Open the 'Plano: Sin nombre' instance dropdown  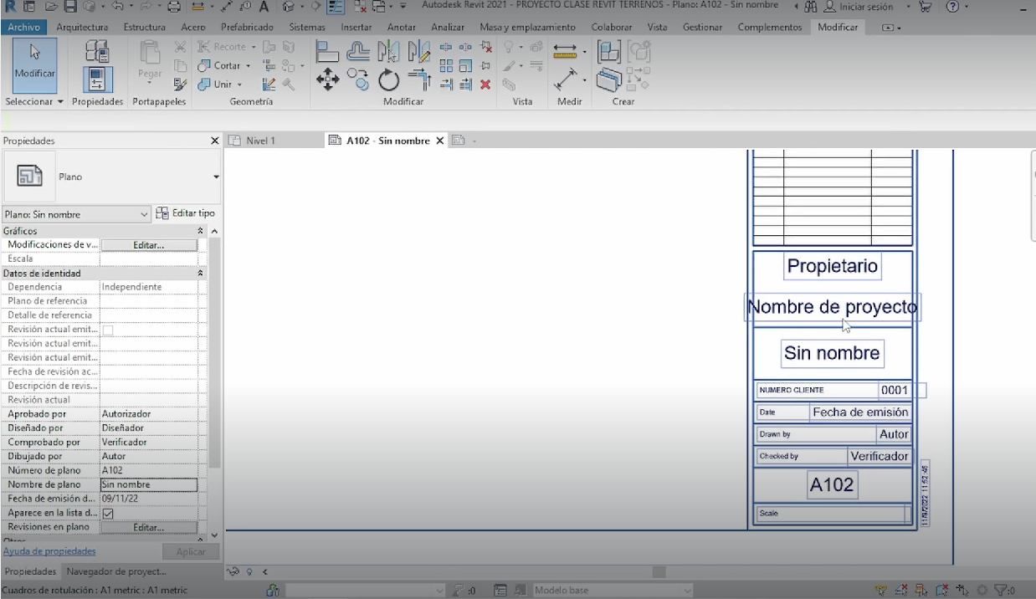pos(145,215)
